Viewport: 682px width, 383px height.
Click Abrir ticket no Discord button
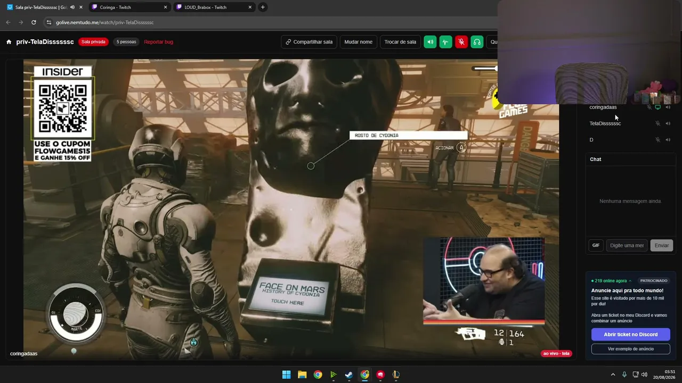tap(630, 334)
